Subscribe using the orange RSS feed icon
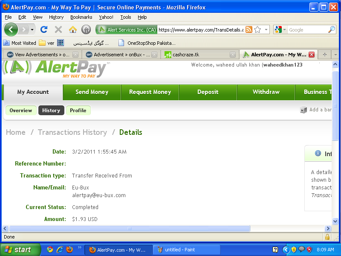The height and width of the screenshot is (256, 341). [x=249, y=29]
